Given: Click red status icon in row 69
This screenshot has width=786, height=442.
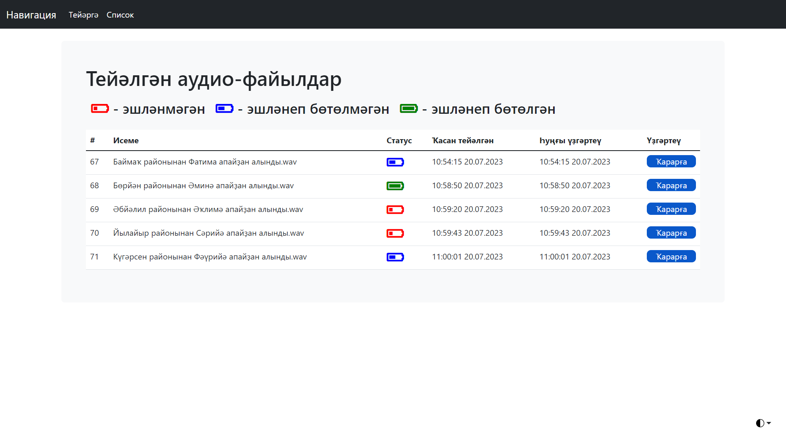Looking at the screenshot, I should point(395,210).
